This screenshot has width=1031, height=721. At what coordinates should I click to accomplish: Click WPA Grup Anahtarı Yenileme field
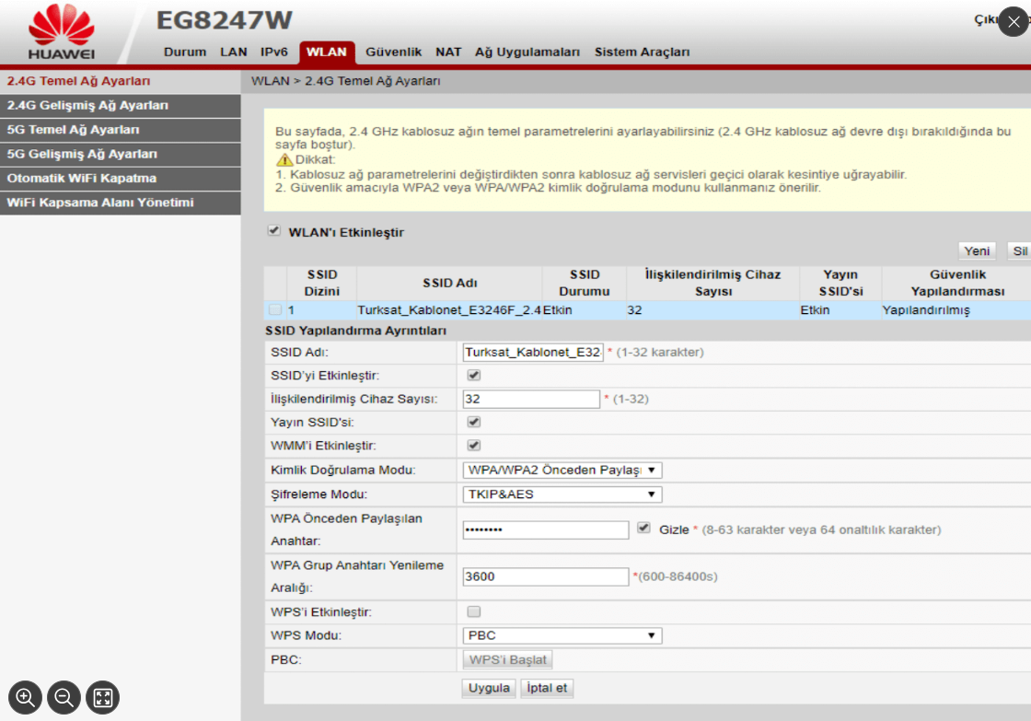pyautogui.click(x=546, y=576)
